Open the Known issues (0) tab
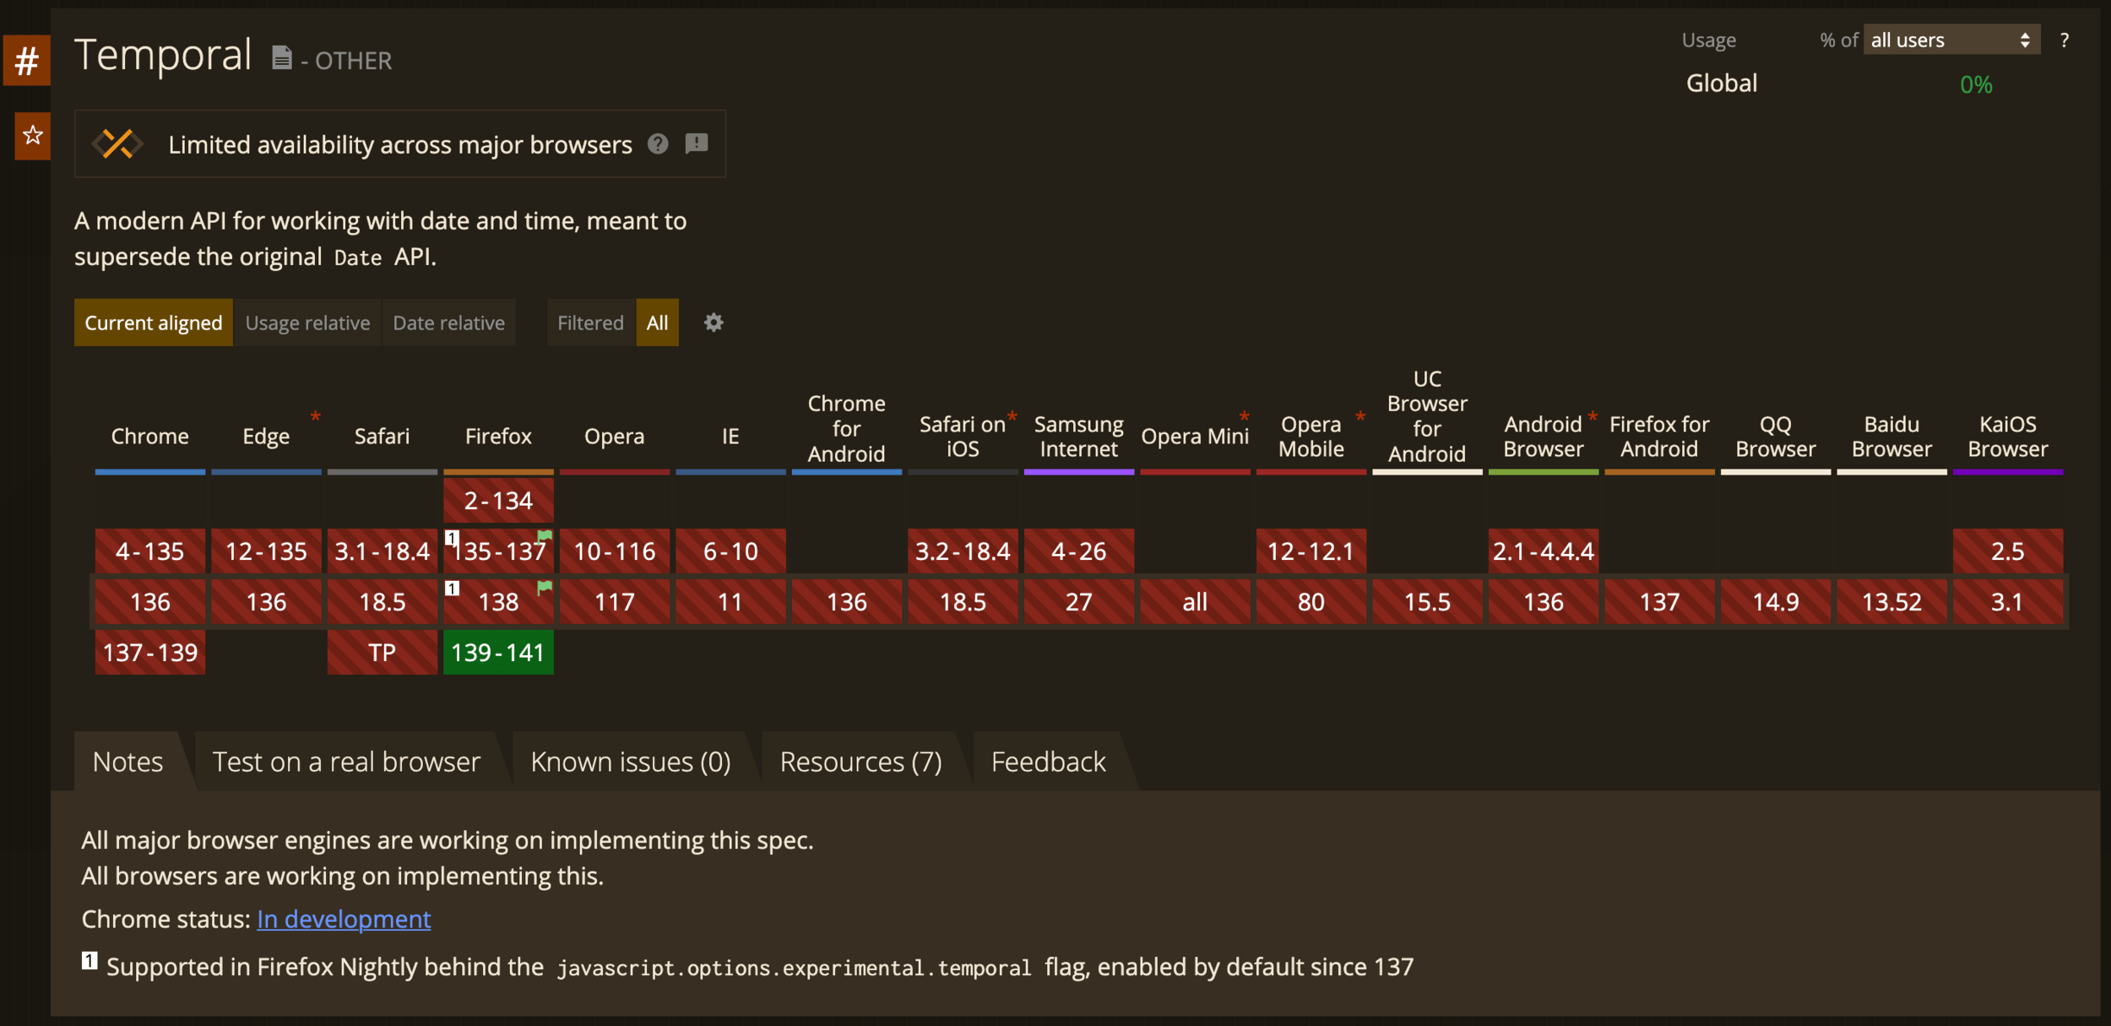Viewport: 2111px width, 1026px height. click(x=630, y=762)
